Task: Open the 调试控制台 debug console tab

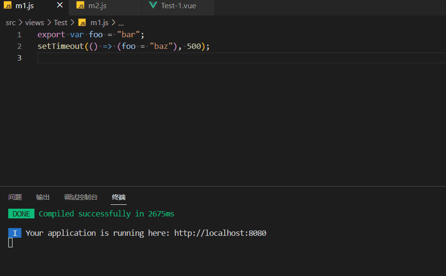Action: (x=81, y=197)
